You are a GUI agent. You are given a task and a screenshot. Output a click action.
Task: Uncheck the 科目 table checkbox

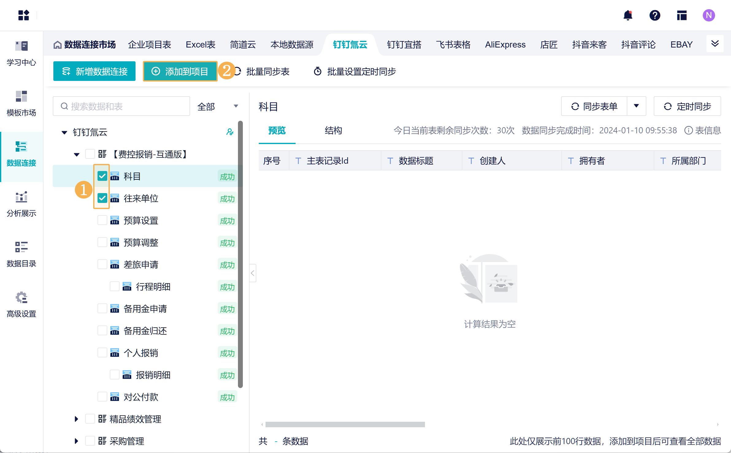coord(102,176)
